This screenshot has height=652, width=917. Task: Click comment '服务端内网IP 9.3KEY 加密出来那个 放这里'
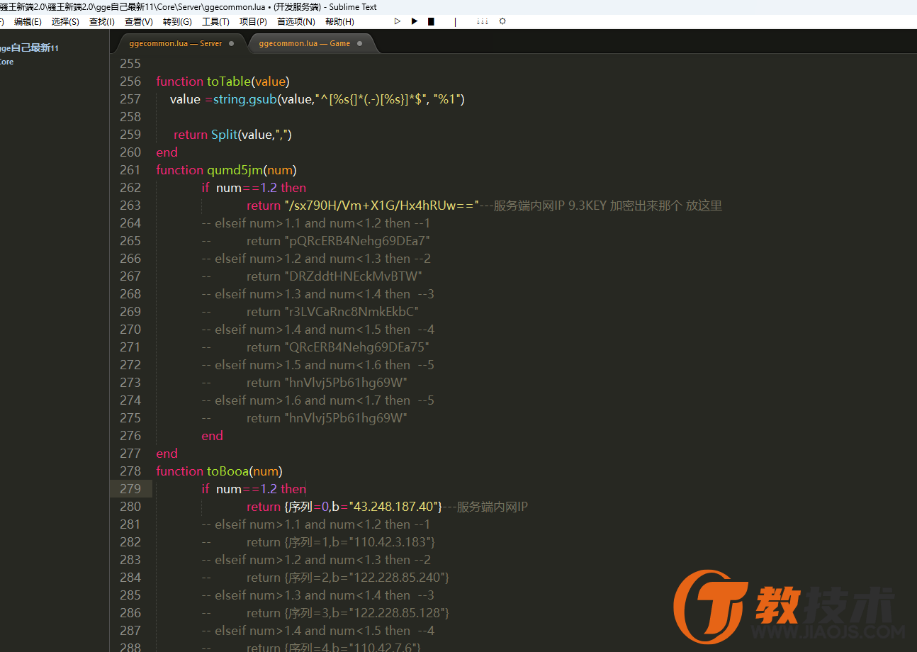(x=607, y=206)
